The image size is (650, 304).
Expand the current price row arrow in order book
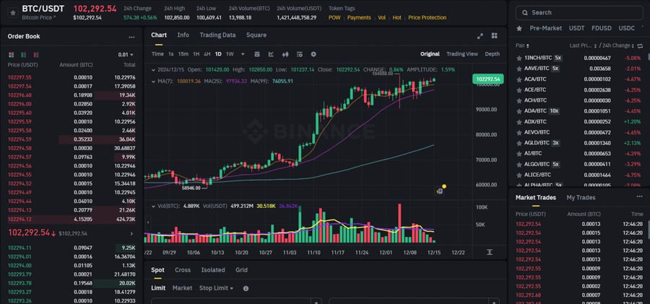tap(132, 233)
